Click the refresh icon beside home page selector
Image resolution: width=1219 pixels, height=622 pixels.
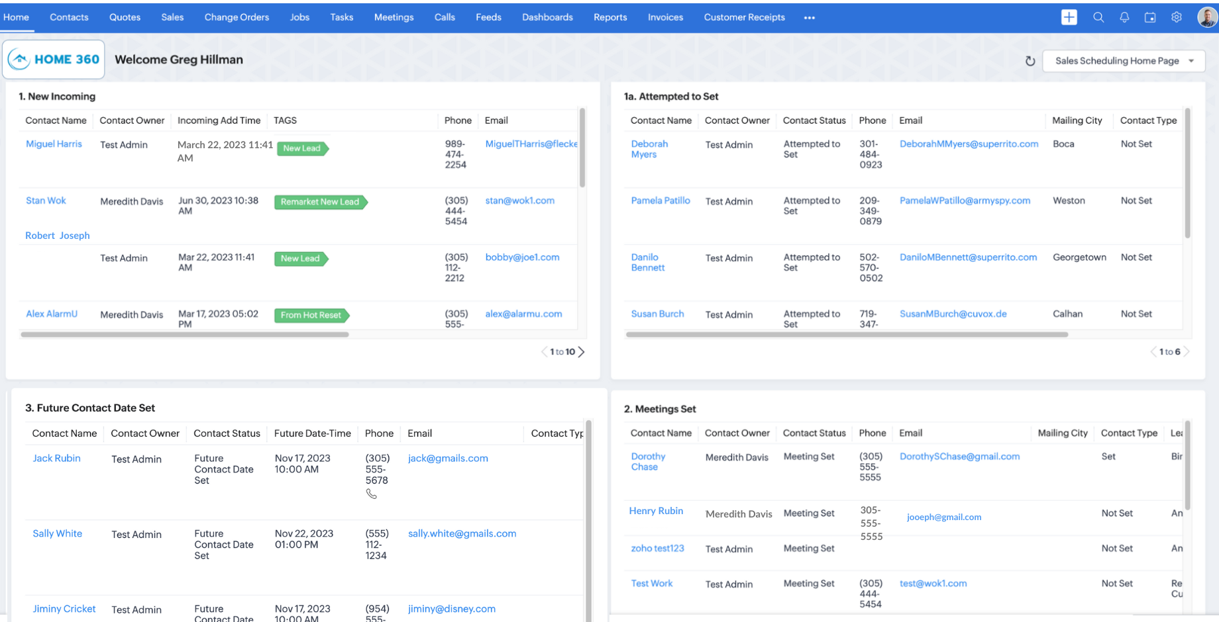coord(1030,61)
